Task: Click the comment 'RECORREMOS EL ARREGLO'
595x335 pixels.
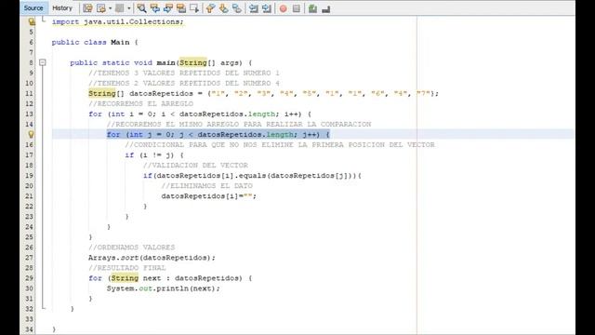Action: tap(140, 103)
